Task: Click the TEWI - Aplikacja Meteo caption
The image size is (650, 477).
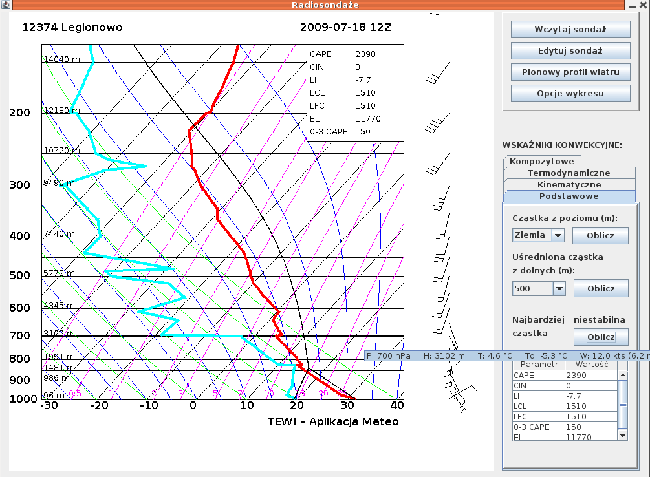Action: [x=333, y=421]
